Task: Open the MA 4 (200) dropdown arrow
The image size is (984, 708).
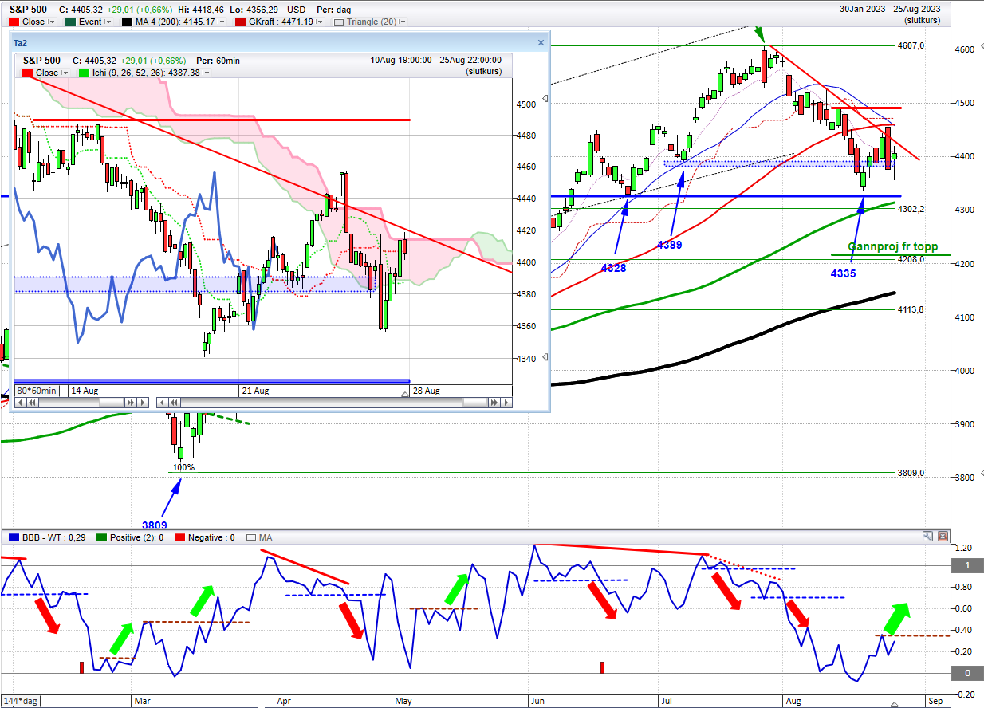Action: pos(223,22)
